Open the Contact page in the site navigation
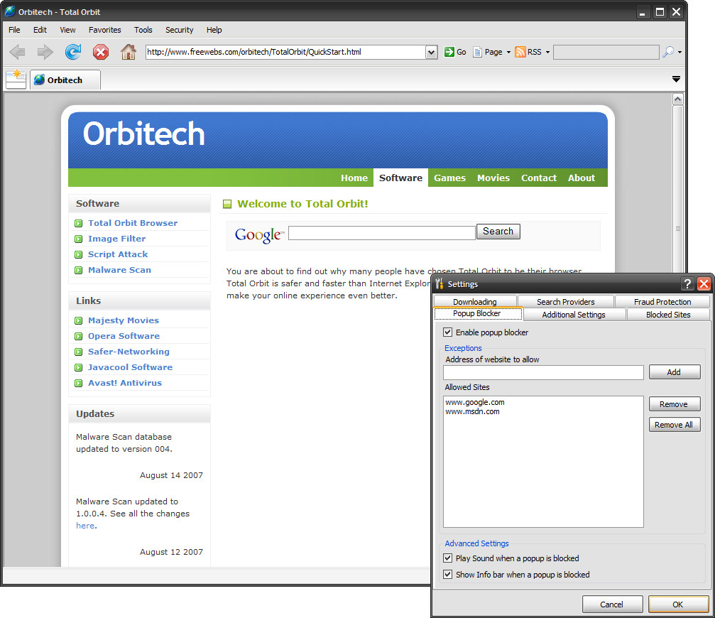Viewport: 715px width, 618px height. (x=538, y=178)
